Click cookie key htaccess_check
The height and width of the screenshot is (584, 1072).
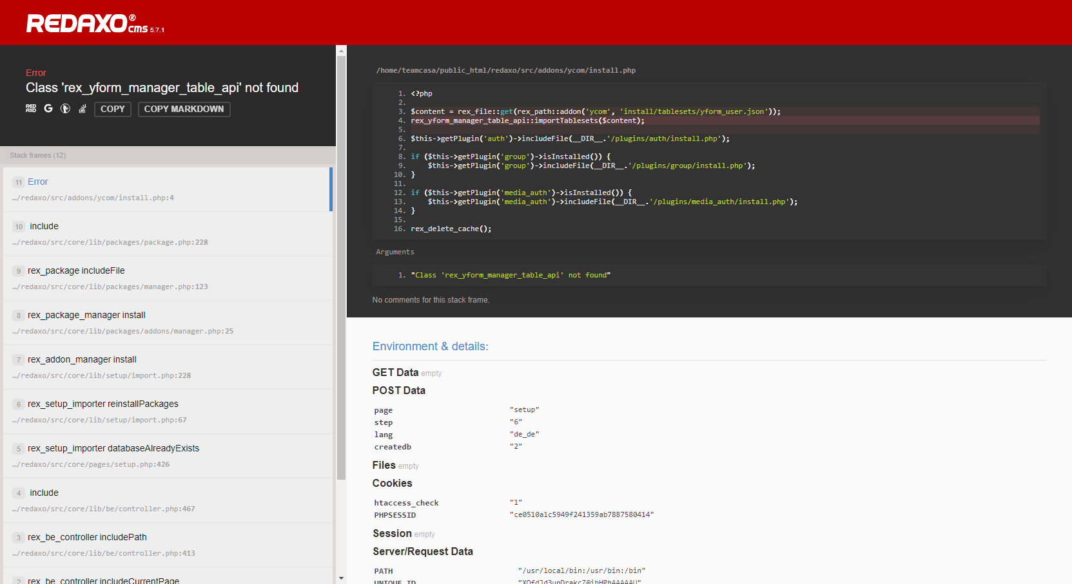click(x=406, y=503)
